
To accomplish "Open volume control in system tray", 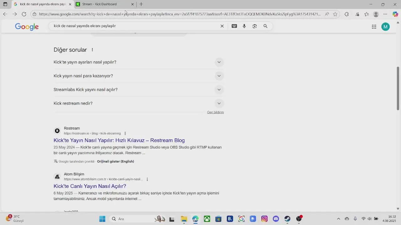I will (370, 219).
